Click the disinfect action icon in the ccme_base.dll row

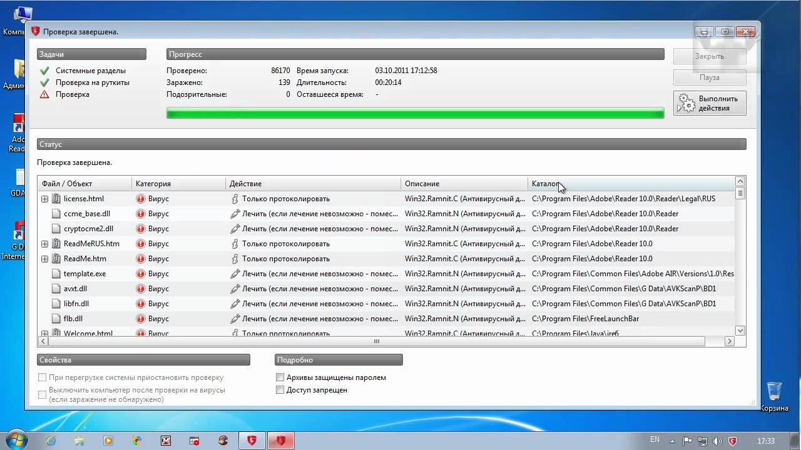click(235, 214)
